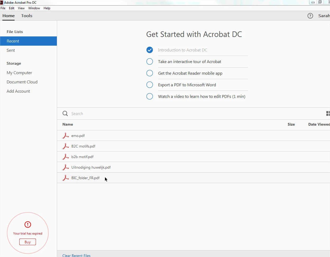Click the search magnifier icon
330x257 pixels.
click(x=65, y=113)
